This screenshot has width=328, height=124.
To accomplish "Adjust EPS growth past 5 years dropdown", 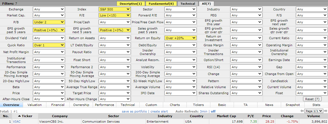I will [49, 30].
